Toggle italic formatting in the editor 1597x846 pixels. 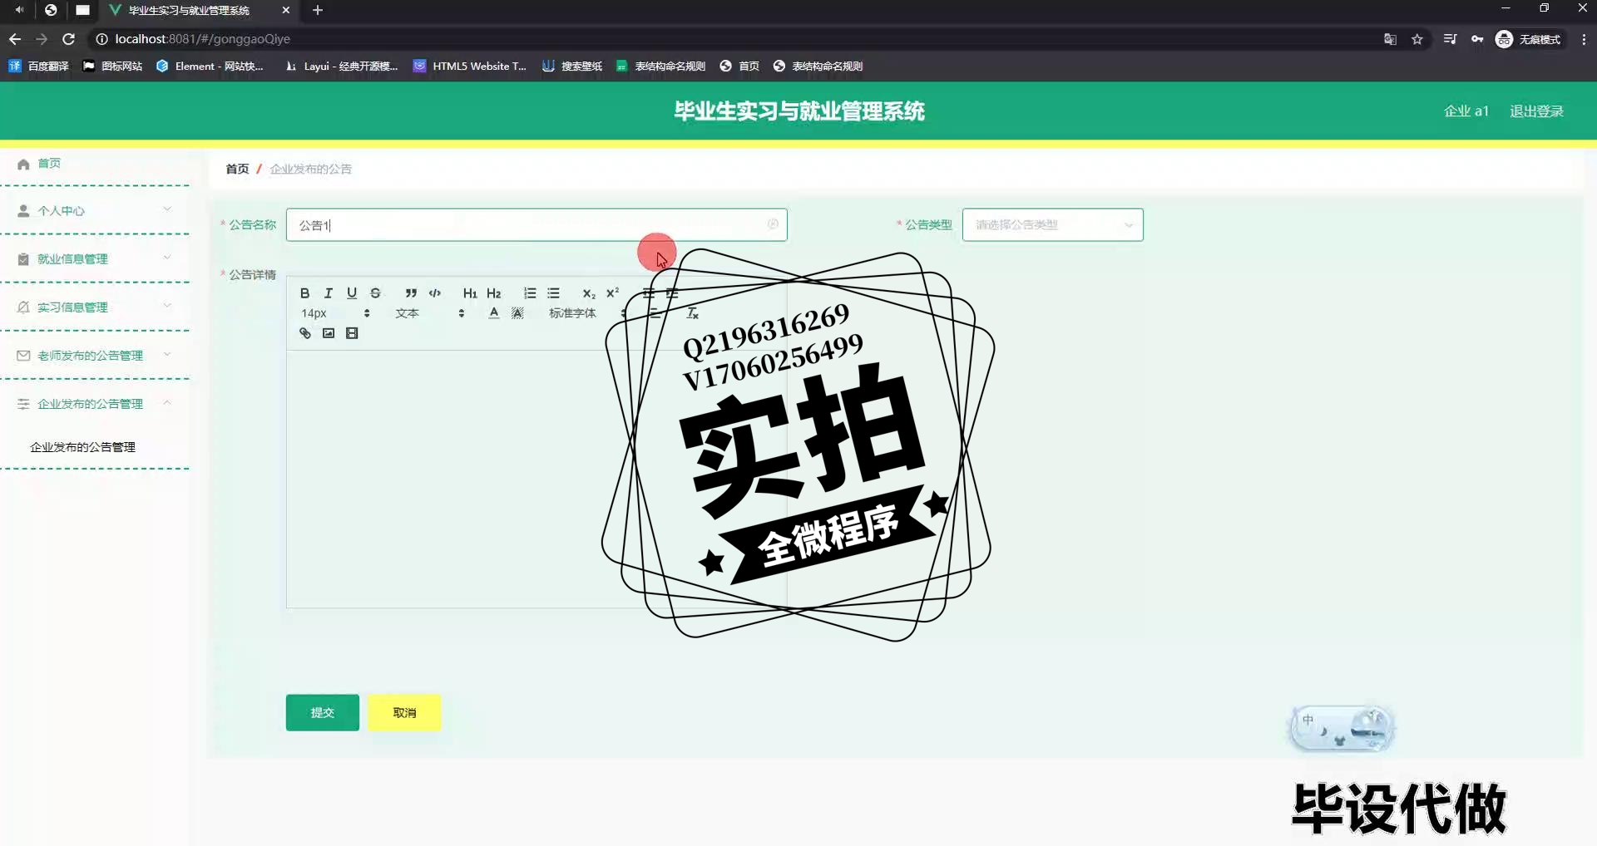(329, 293)
